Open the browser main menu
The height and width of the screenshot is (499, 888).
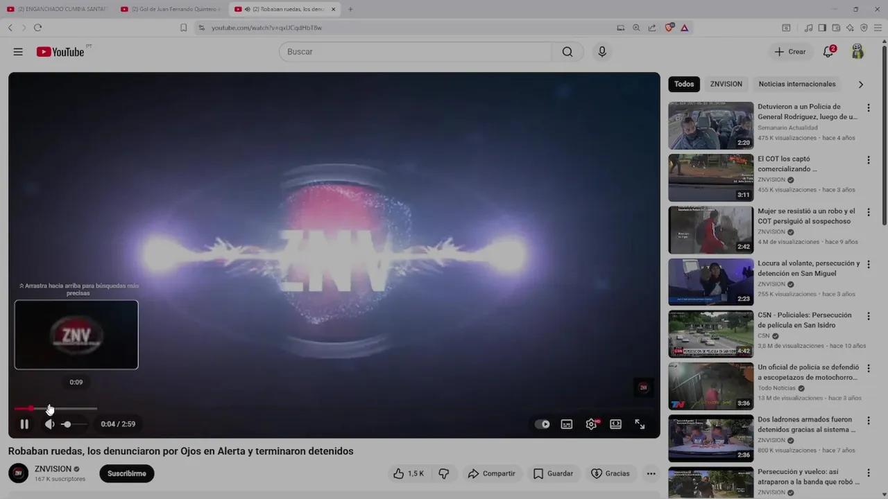click(x=878, y=28)
